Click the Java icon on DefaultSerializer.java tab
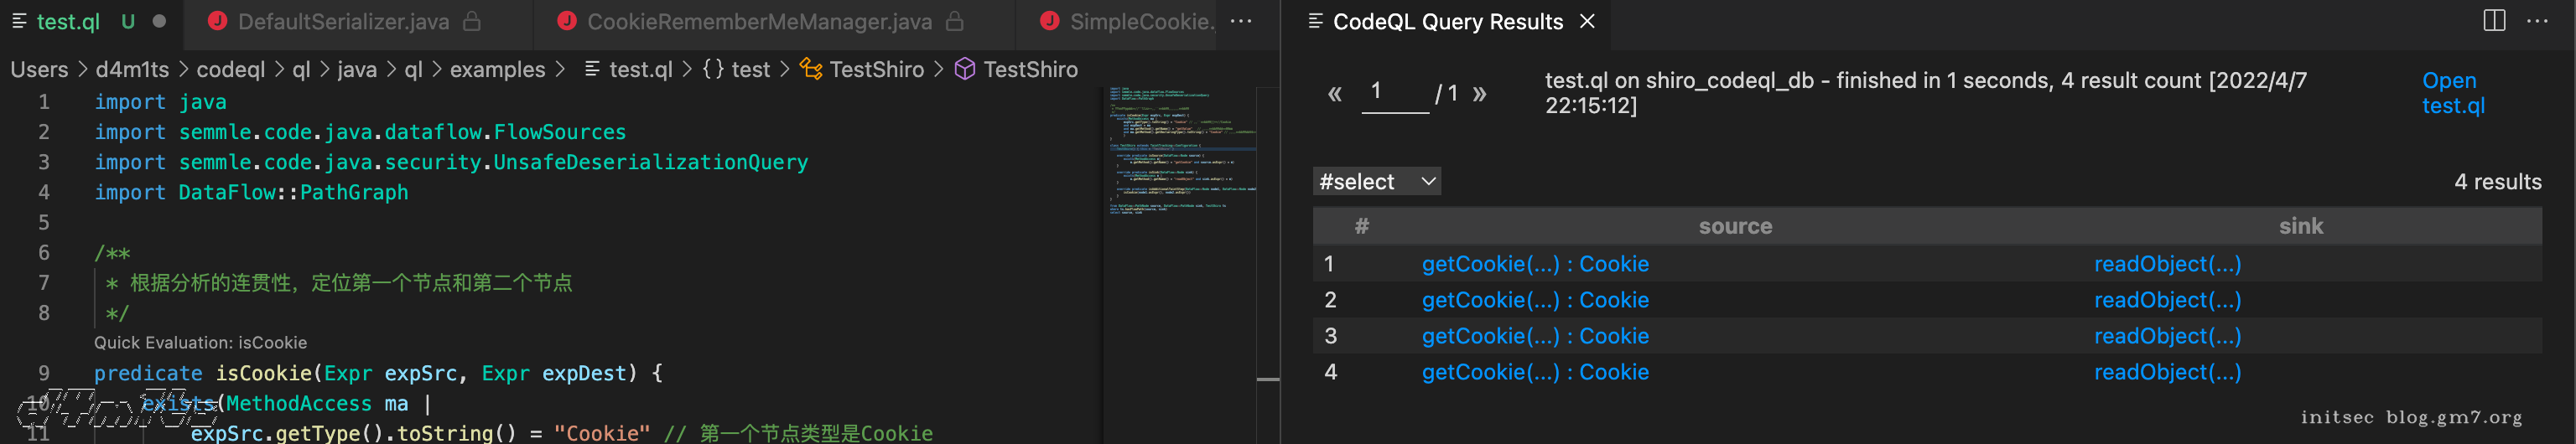2576x444 pixels. (217, 21)
